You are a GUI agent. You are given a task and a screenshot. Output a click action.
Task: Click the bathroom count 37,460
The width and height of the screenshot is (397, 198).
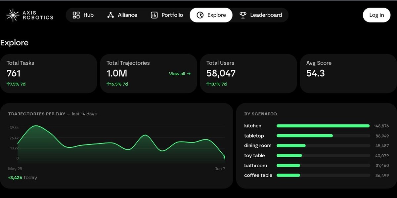pos(382,166)
